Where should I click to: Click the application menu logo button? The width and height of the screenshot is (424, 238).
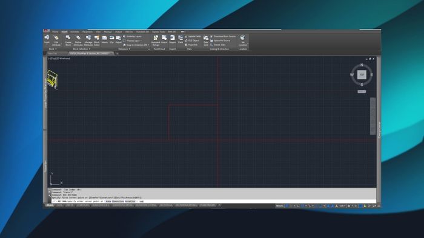(46, 31)
